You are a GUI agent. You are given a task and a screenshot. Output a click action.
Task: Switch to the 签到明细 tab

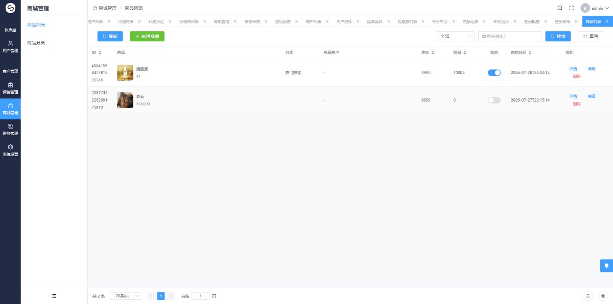tap(562, 22)
